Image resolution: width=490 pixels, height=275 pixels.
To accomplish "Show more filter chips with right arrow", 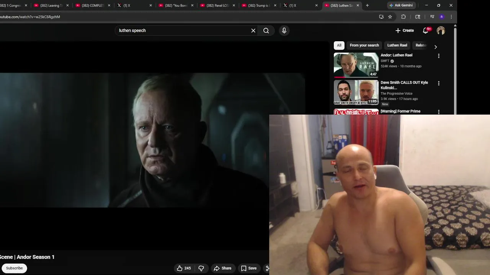I will (x=435, y=47).
